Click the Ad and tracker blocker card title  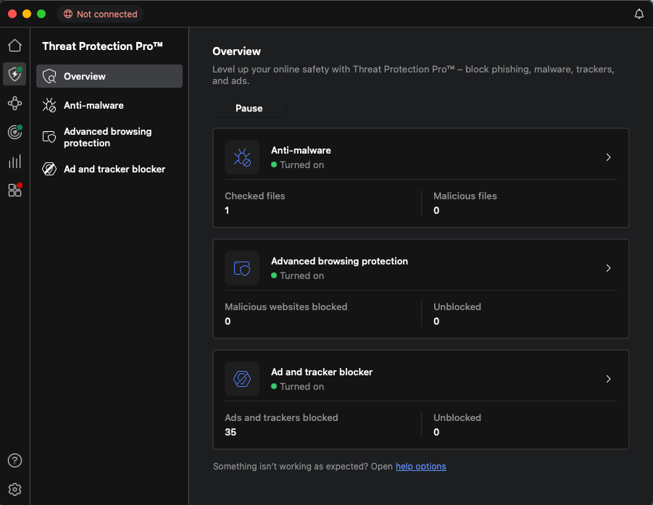(322, 372)
